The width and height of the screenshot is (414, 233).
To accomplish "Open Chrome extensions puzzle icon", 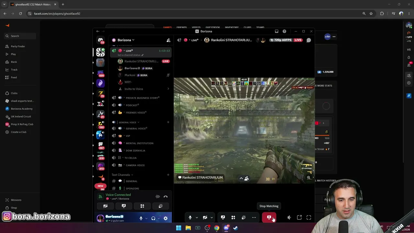I will [x=382, y=14].
